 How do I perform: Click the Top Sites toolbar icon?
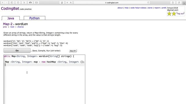point(24,3)
